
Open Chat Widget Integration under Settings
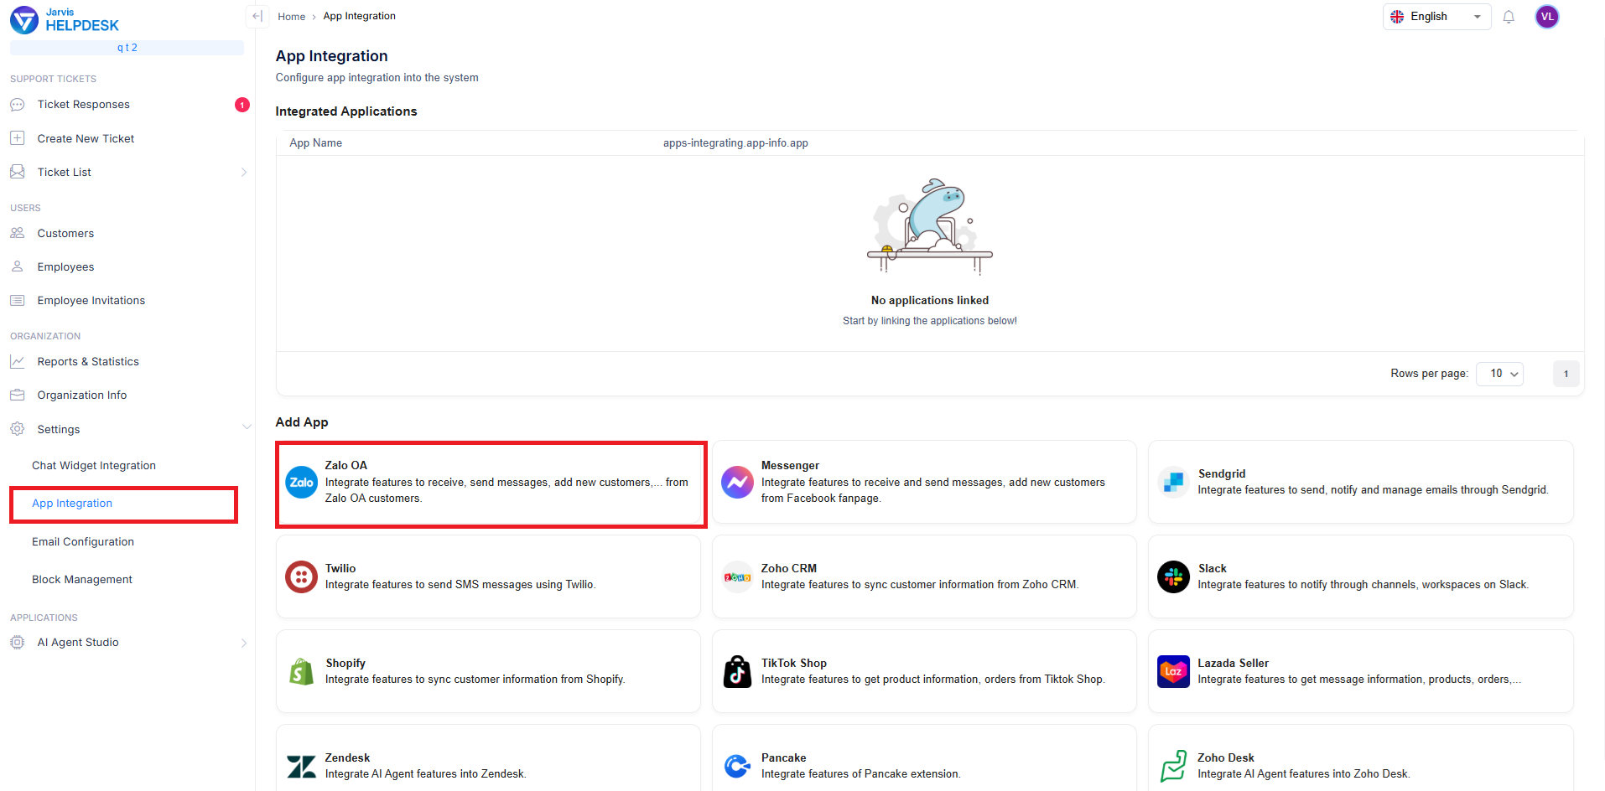tap(94, 465)
